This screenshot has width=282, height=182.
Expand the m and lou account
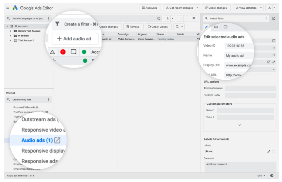(11, 36)
